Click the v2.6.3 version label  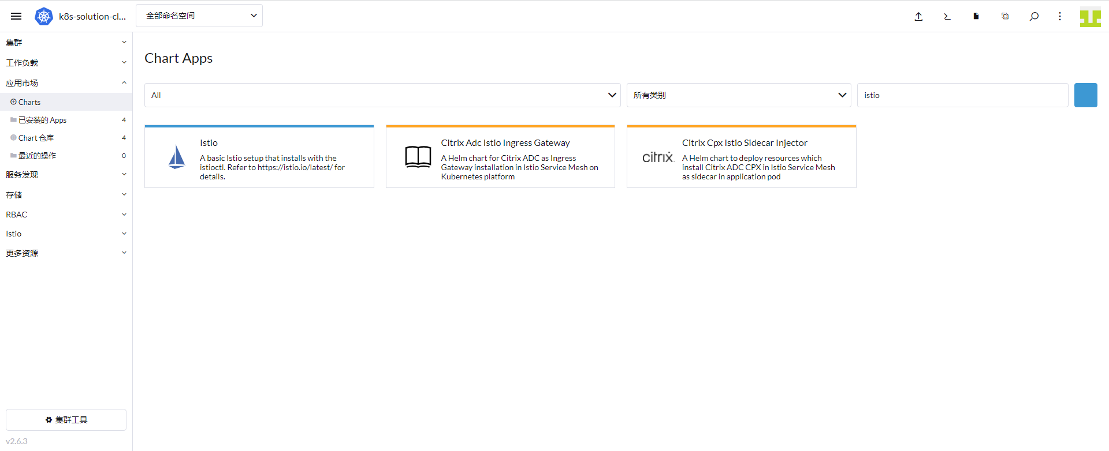pyautogui.click(x=17, y=441)
